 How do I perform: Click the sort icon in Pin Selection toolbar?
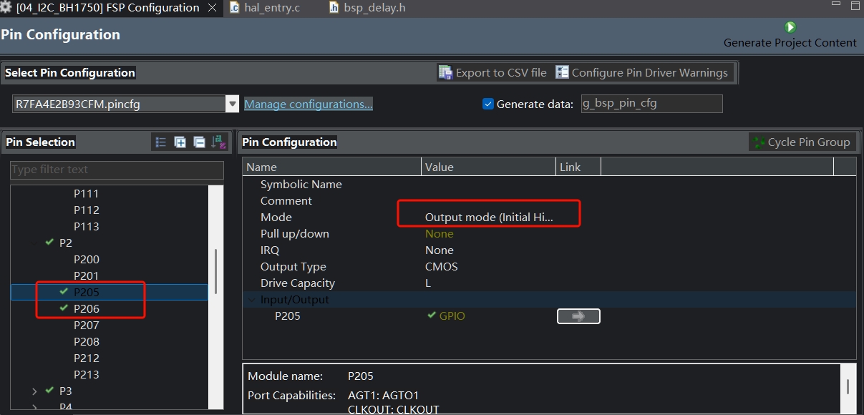218,142
